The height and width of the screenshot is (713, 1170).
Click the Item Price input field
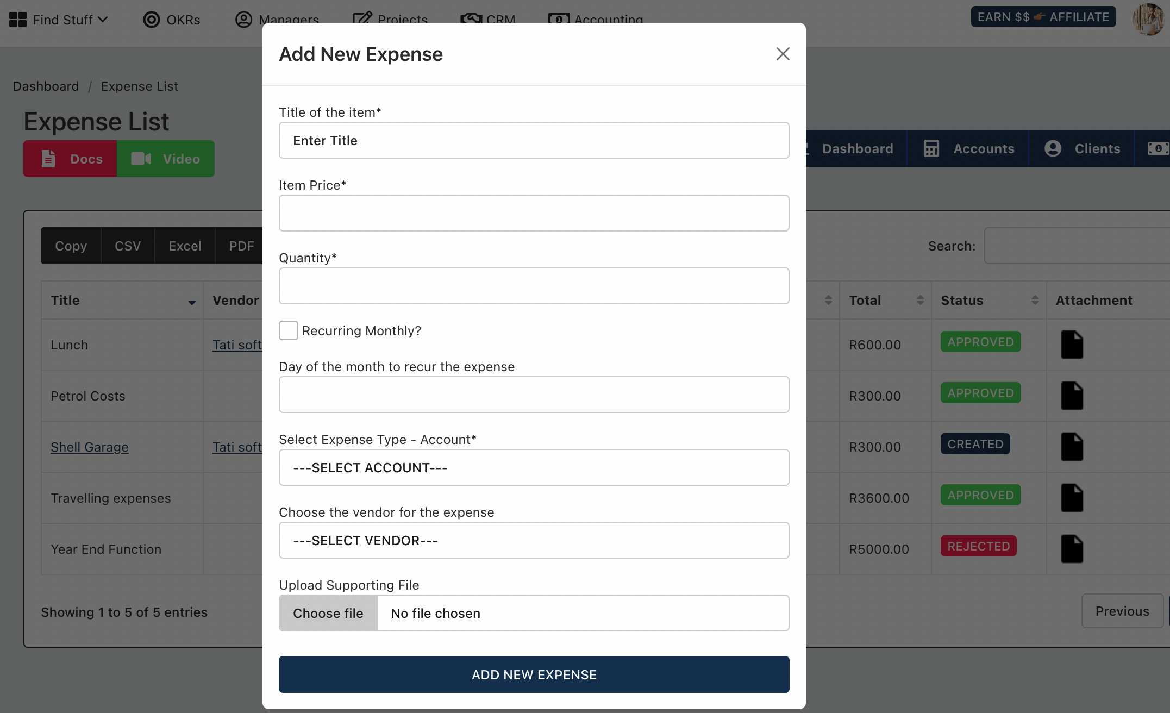pyautogui.click(x=534, y=212)
